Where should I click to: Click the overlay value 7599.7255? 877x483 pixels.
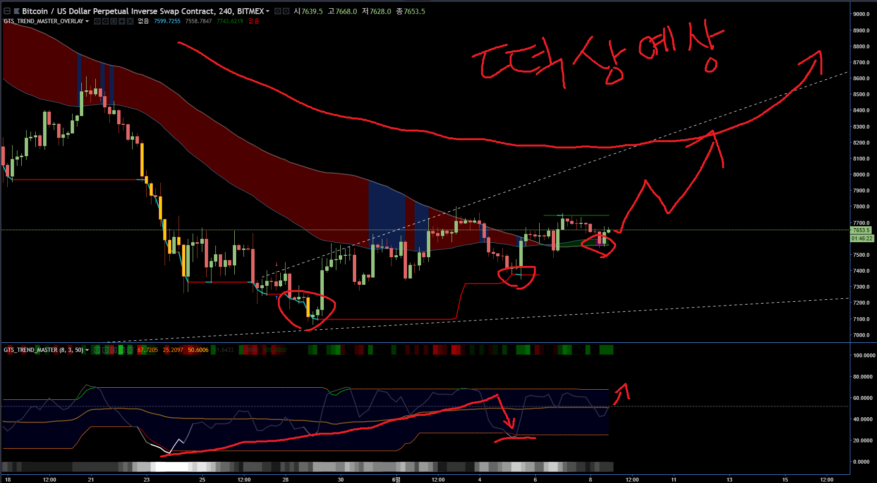(x=167, y=21)
